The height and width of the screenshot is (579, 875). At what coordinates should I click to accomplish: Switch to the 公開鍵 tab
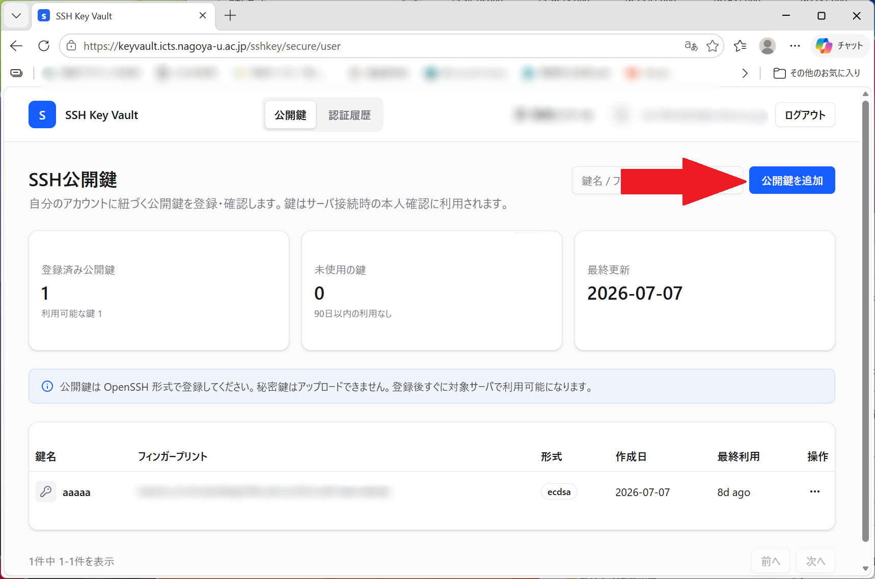pyautogui.click(x=290, y=115)
